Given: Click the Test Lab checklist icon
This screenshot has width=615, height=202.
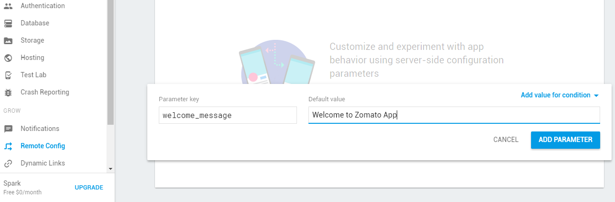Looking at the screenshot, I should point(8,75).
